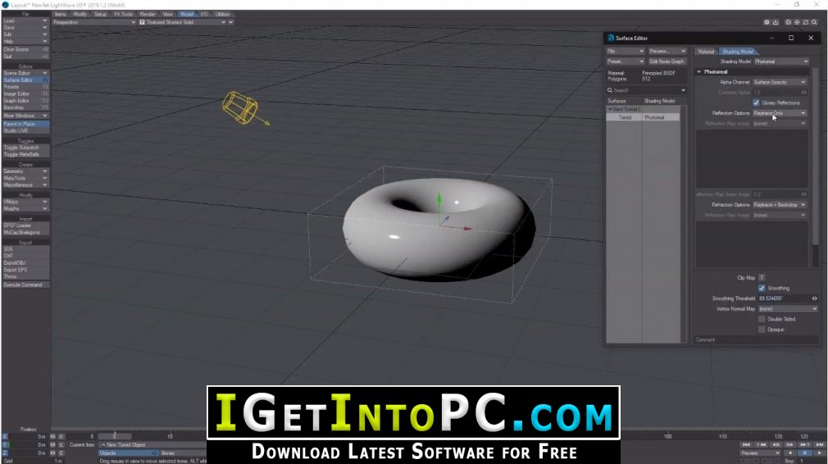The image size is (828, 464).
Task: Click the red X-axis move handle on torus
Action: pos(467,229)
